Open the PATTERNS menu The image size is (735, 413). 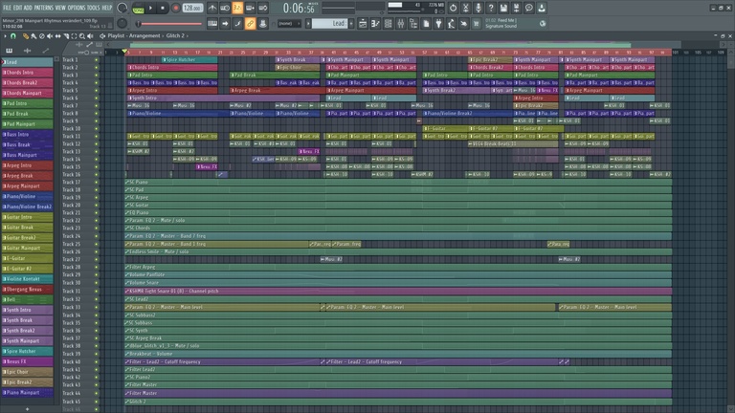pyautogui.click(x=44, y=8)
